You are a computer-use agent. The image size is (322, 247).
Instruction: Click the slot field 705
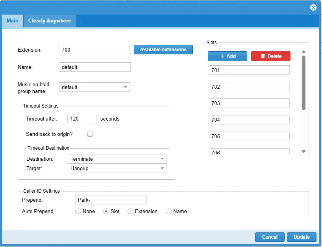click(x=249, y=136)
